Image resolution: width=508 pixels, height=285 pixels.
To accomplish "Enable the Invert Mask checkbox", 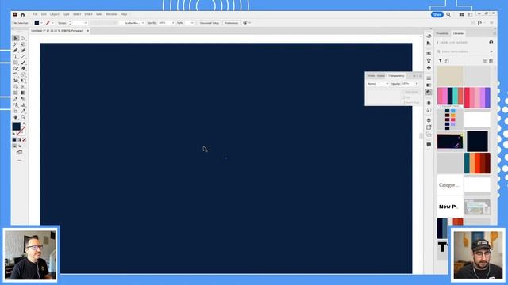I will 403,102.
